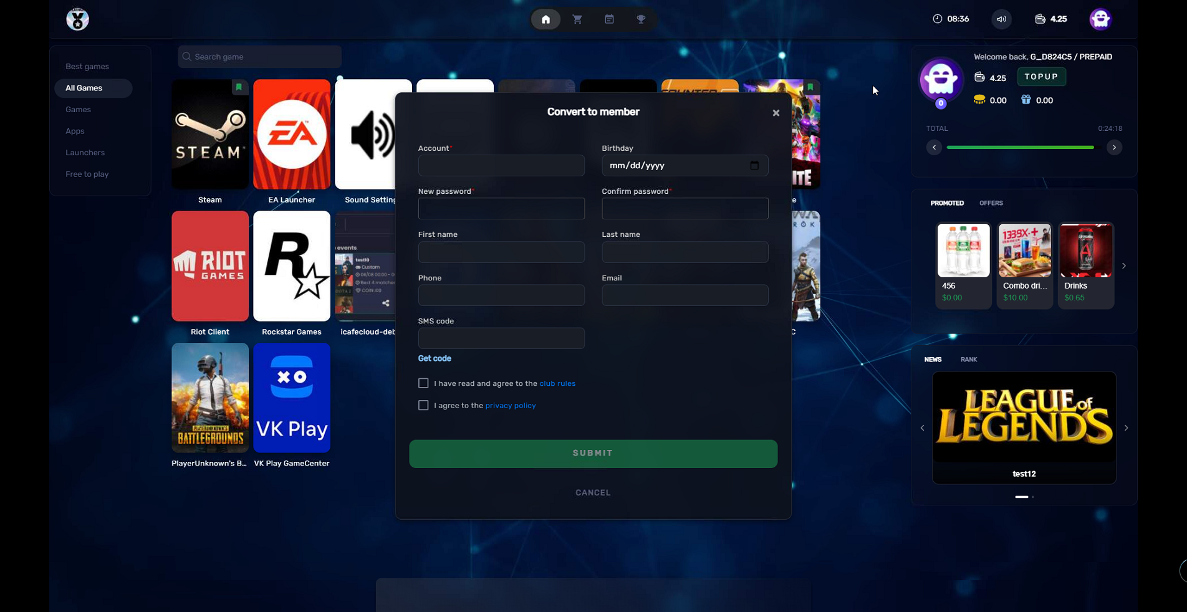Click the next arrow beside promoted products

pos(1124,266)
